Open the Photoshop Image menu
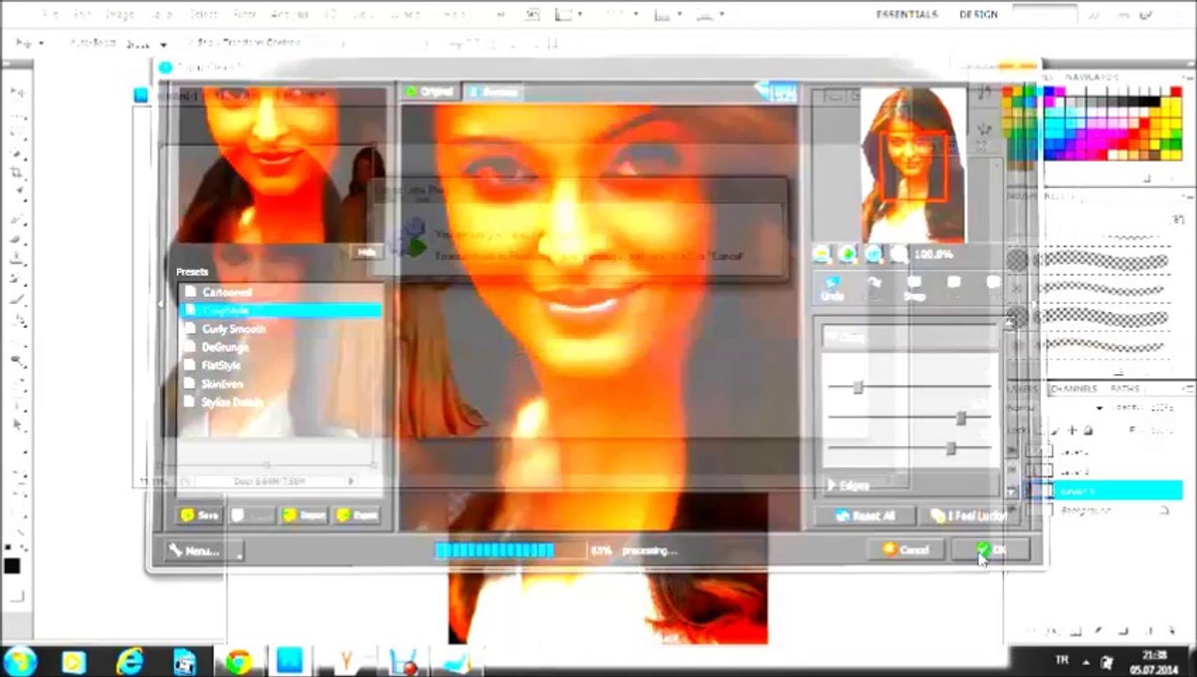Image resolution: width=1197 pixels, height=677 pixels. (120, 14)
